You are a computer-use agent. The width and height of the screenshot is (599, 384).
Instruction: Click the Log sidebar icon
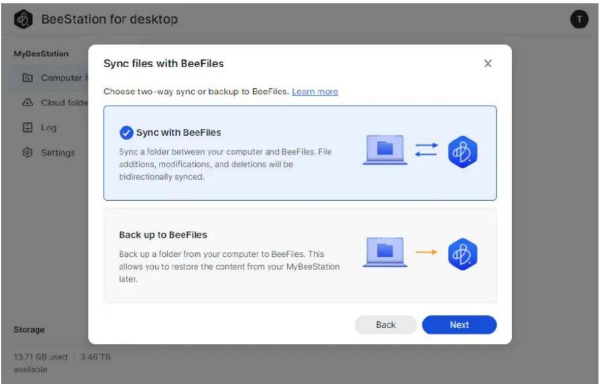[x=28, y=127]
